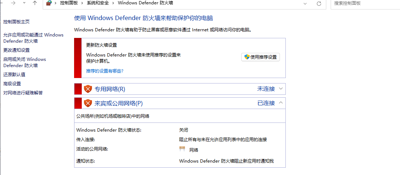The image size is (400, 175).
Task: Click the 未连接 status text
Action: click(x=266, y=89)
